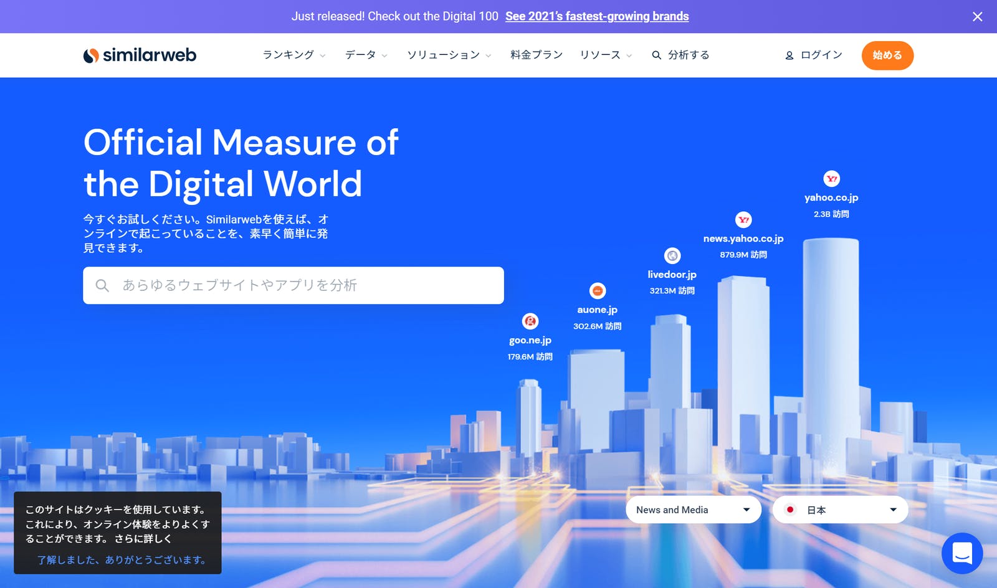Screen dimensions: 997x588
Task: Click the 879.9M 訪問 visits figure
Action: coord(743,255)
